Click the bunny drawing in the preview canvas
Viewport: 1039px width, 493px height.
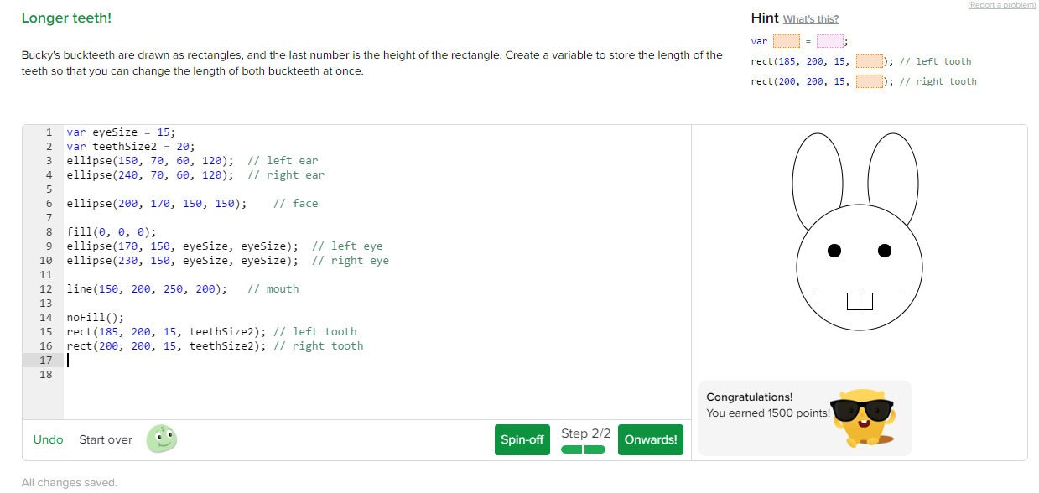860,267
